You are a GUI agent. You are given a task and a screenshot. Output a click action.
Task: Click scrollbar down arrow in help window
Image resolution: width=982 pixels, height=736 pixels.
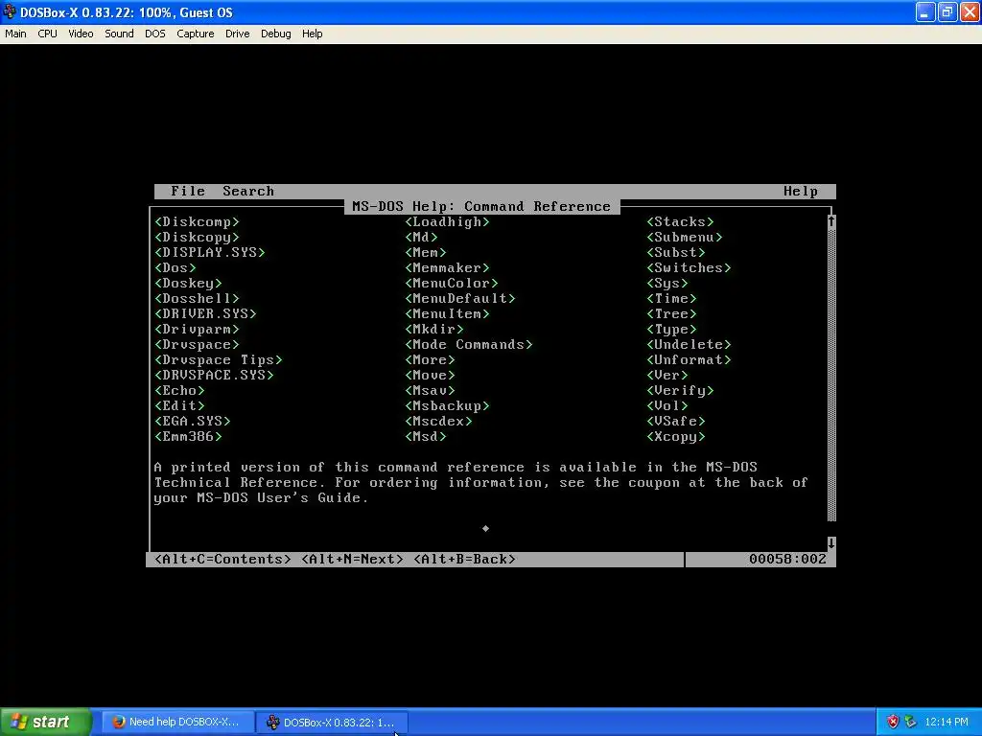point(831,543)
